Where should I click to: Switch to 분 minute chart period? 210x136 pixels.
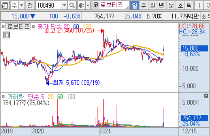coord(171,5)
